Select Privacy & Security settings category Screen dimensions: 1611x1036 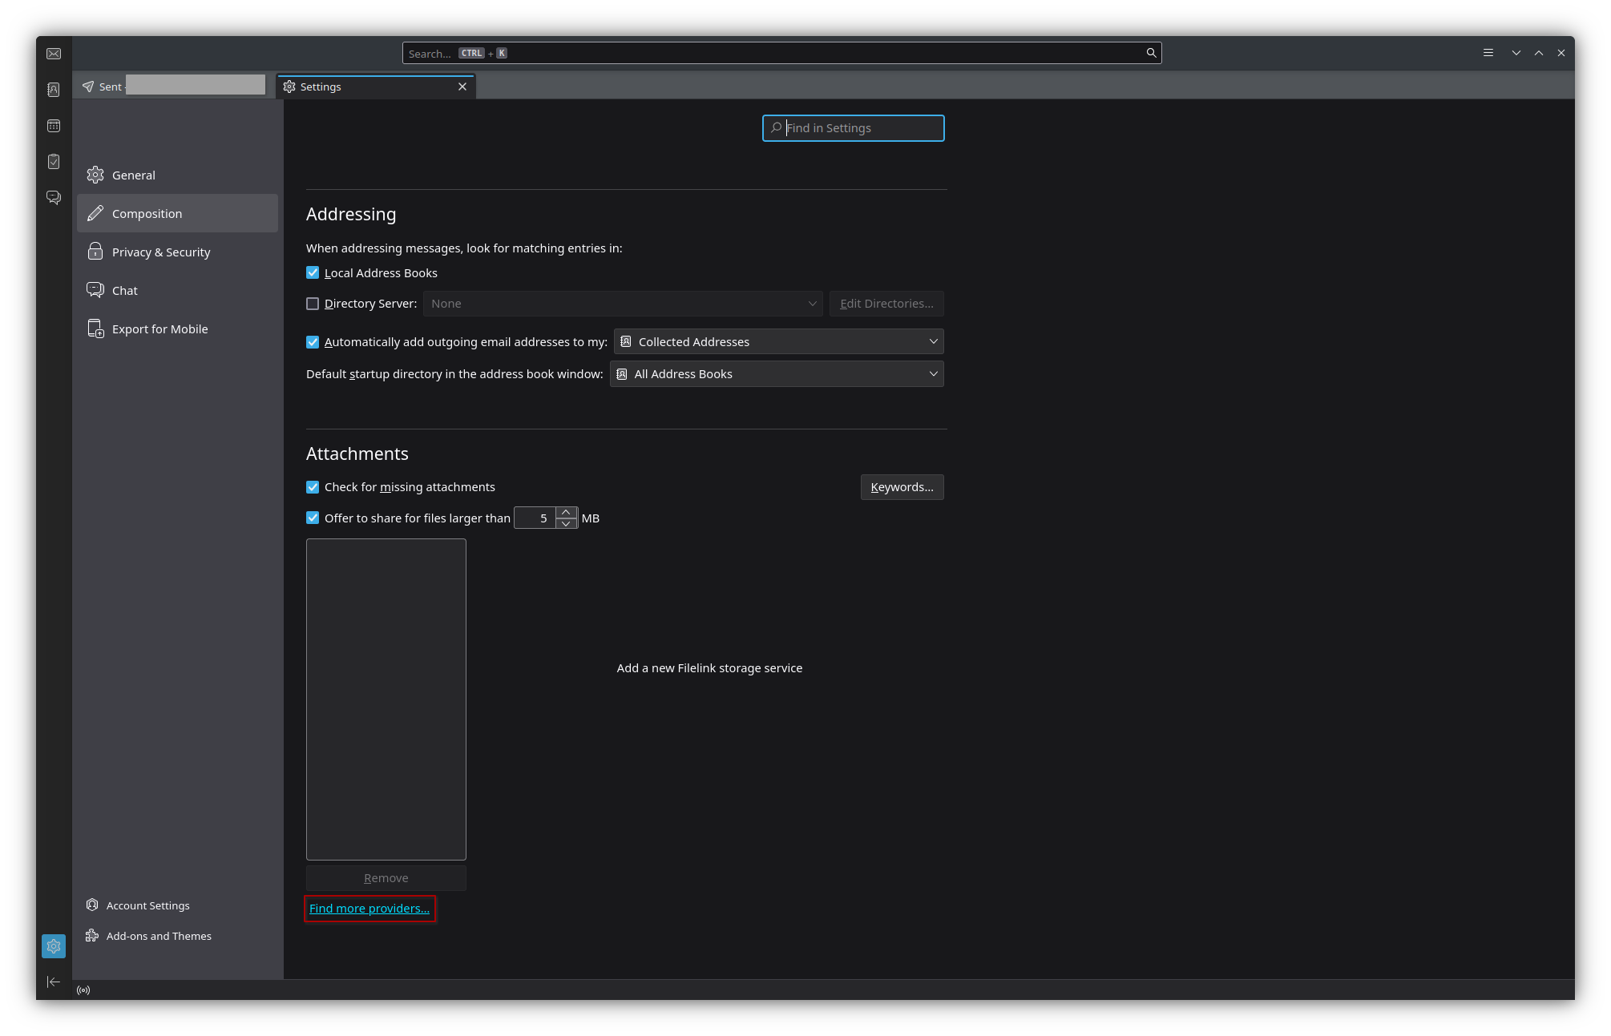pyautogui.click(x=161, y=252)
